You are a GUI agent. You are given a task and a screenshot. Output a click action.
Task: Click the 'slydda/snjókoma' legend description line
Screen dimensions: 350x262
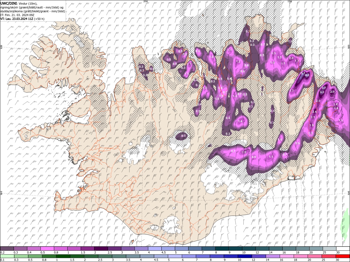(x=33, y=11)
